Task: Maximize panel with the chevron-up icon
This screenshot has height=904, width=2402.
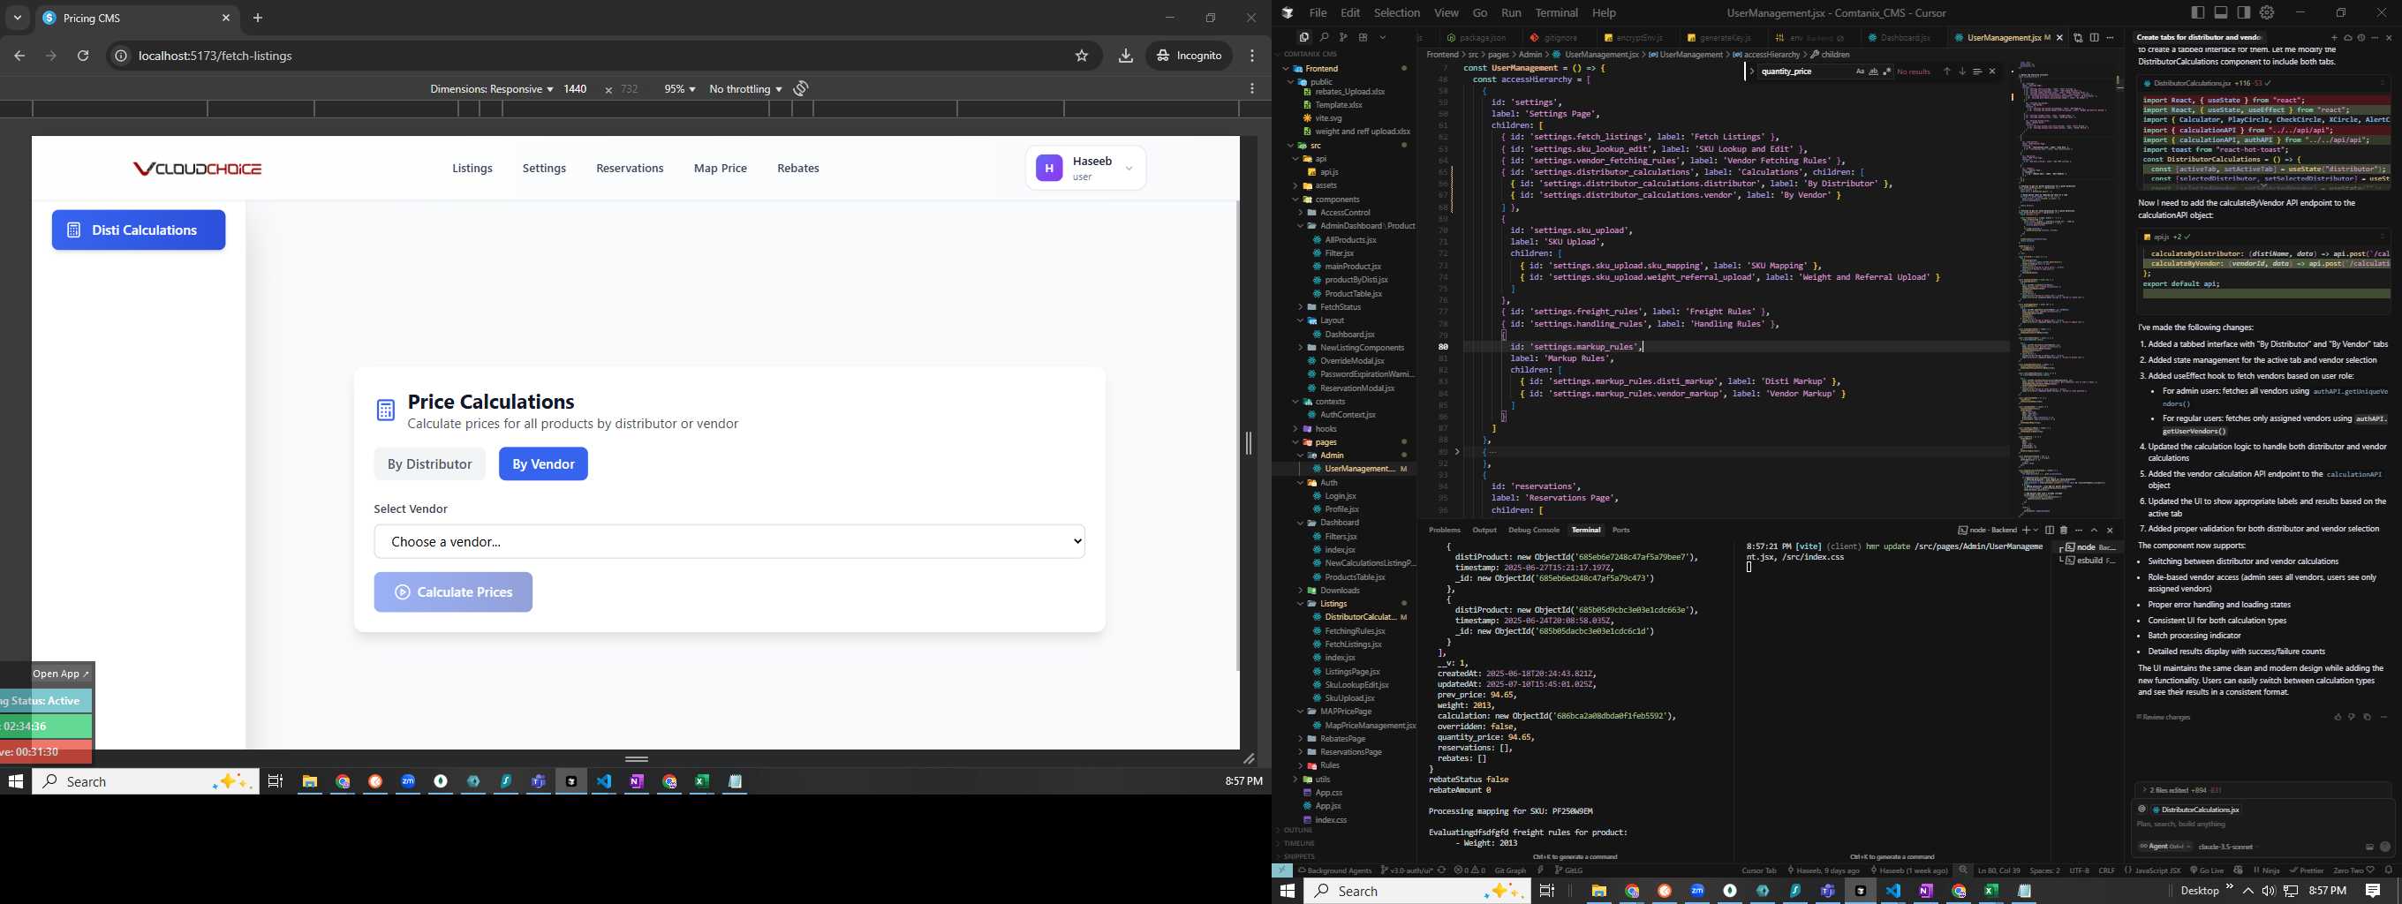Action: coord(2095,531)
